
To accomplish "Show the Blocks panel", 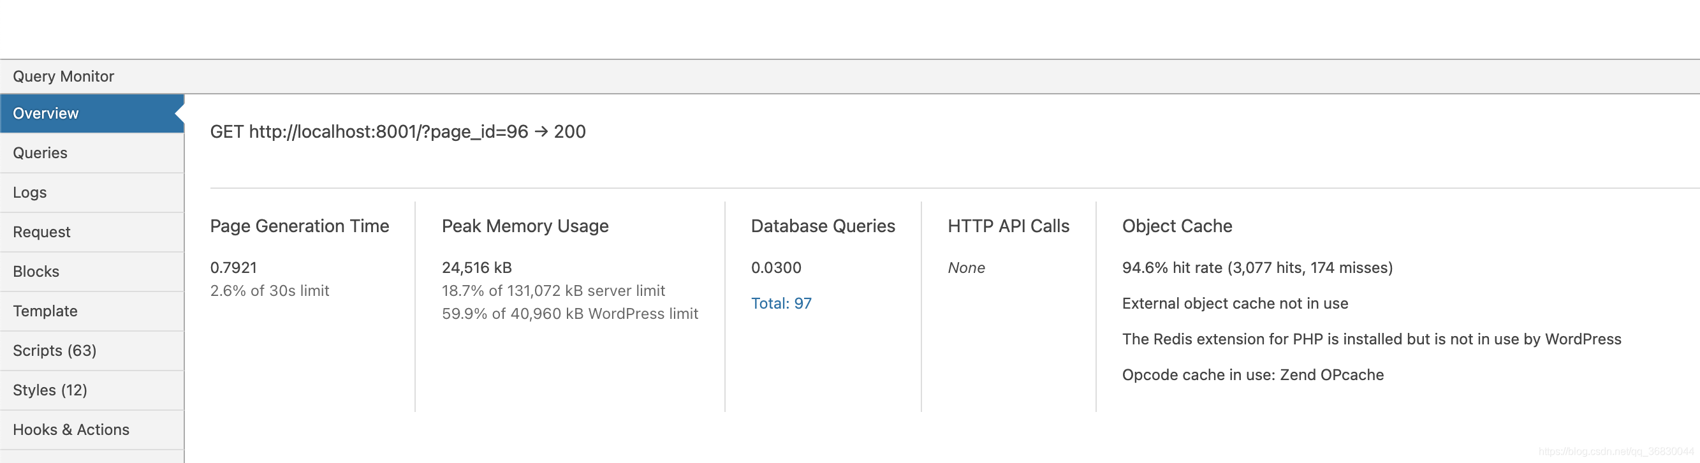I will [x=36, y=272].
